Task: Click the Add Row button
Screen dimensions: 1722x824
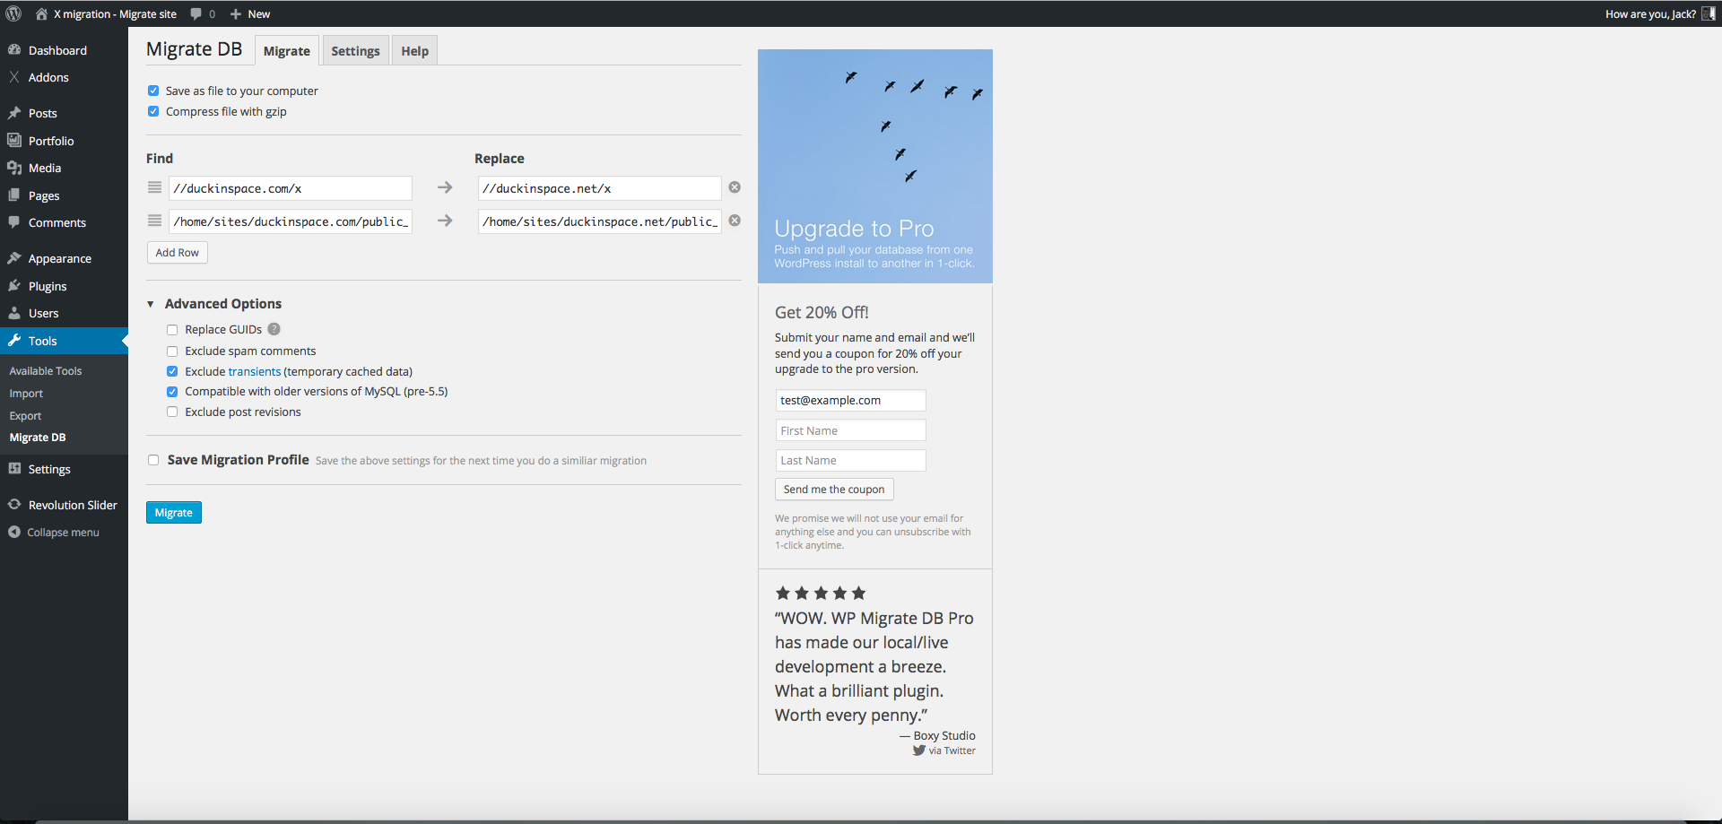Action: pos(178,253)
